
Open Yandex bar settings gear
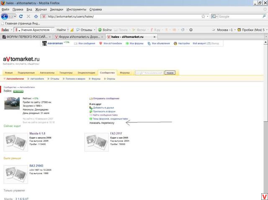191,30
